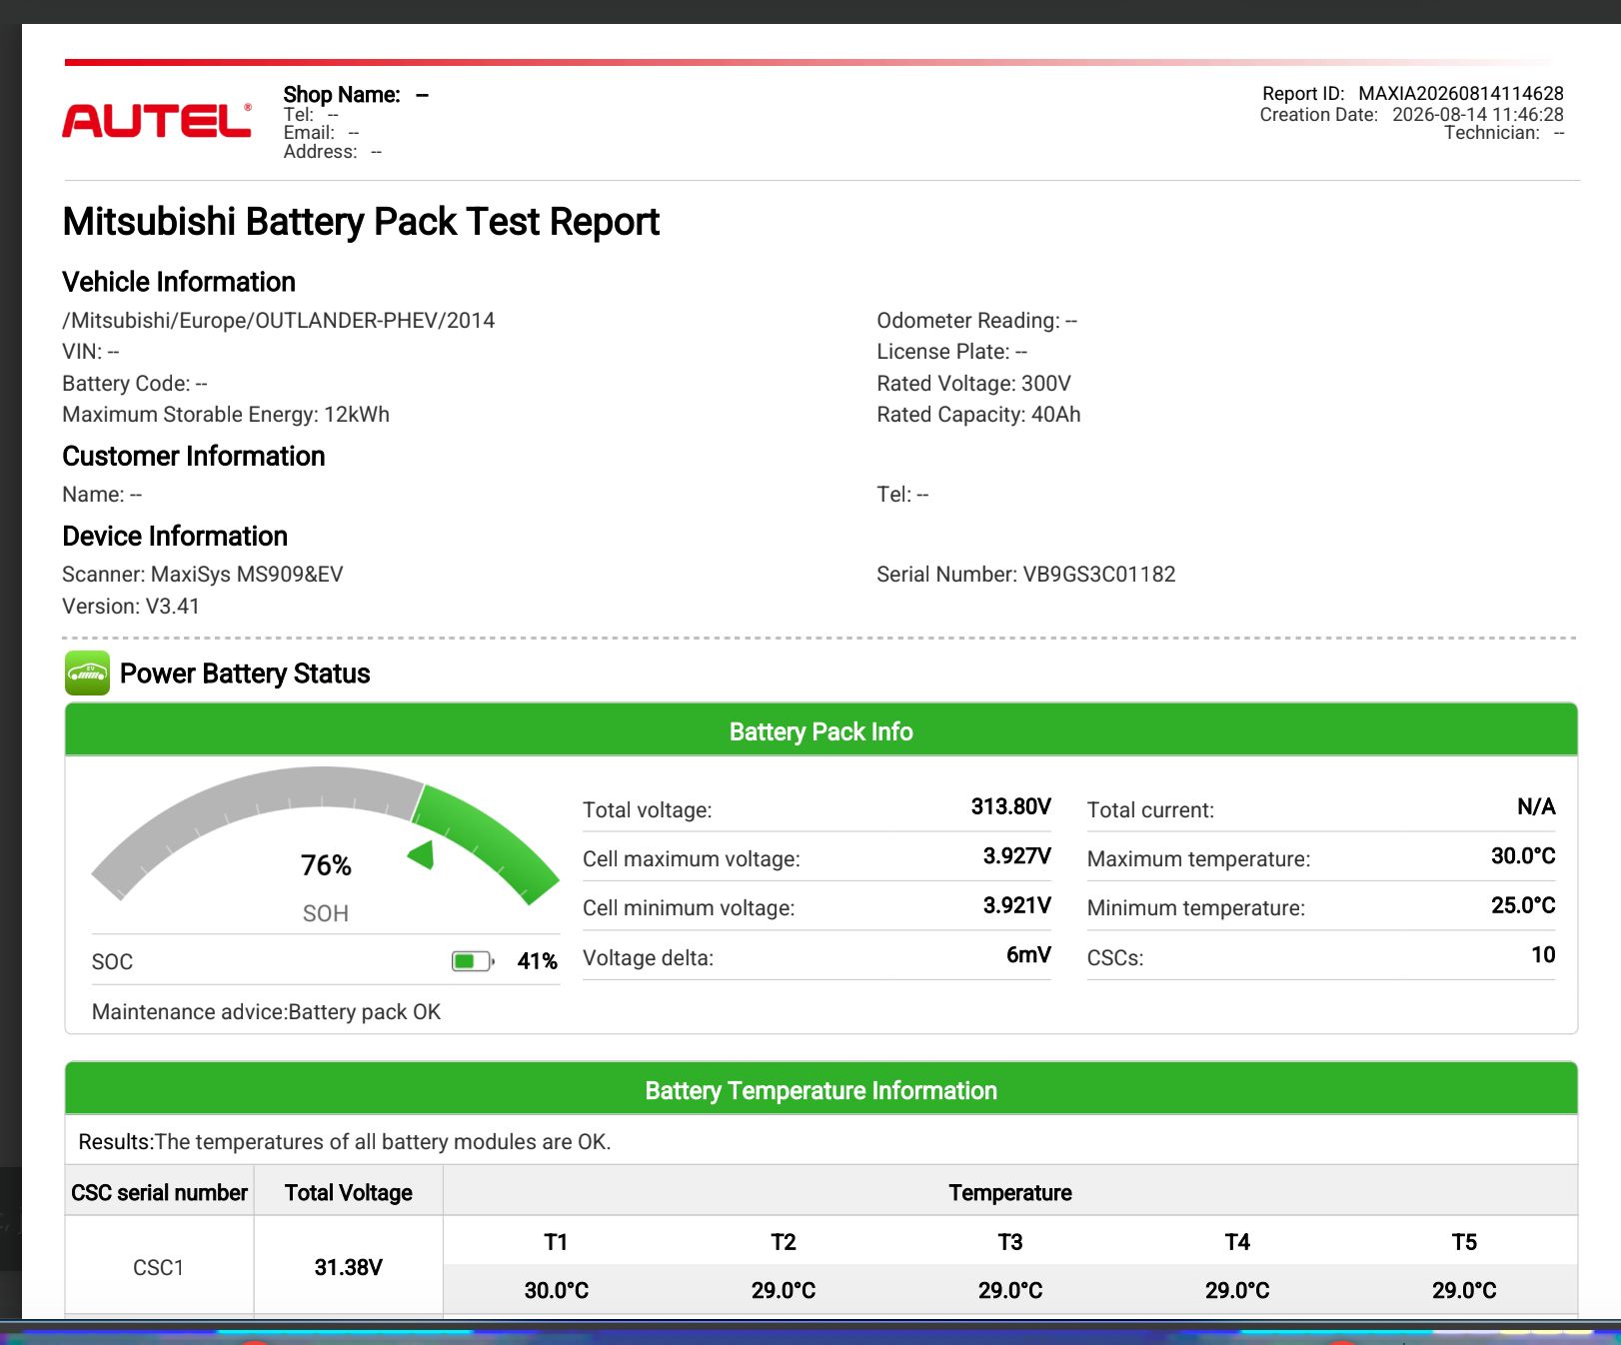Screen dimensions: 1621x1345
Task: Click the 6mV voltage delta value
Action: [x=1028, y=954]
